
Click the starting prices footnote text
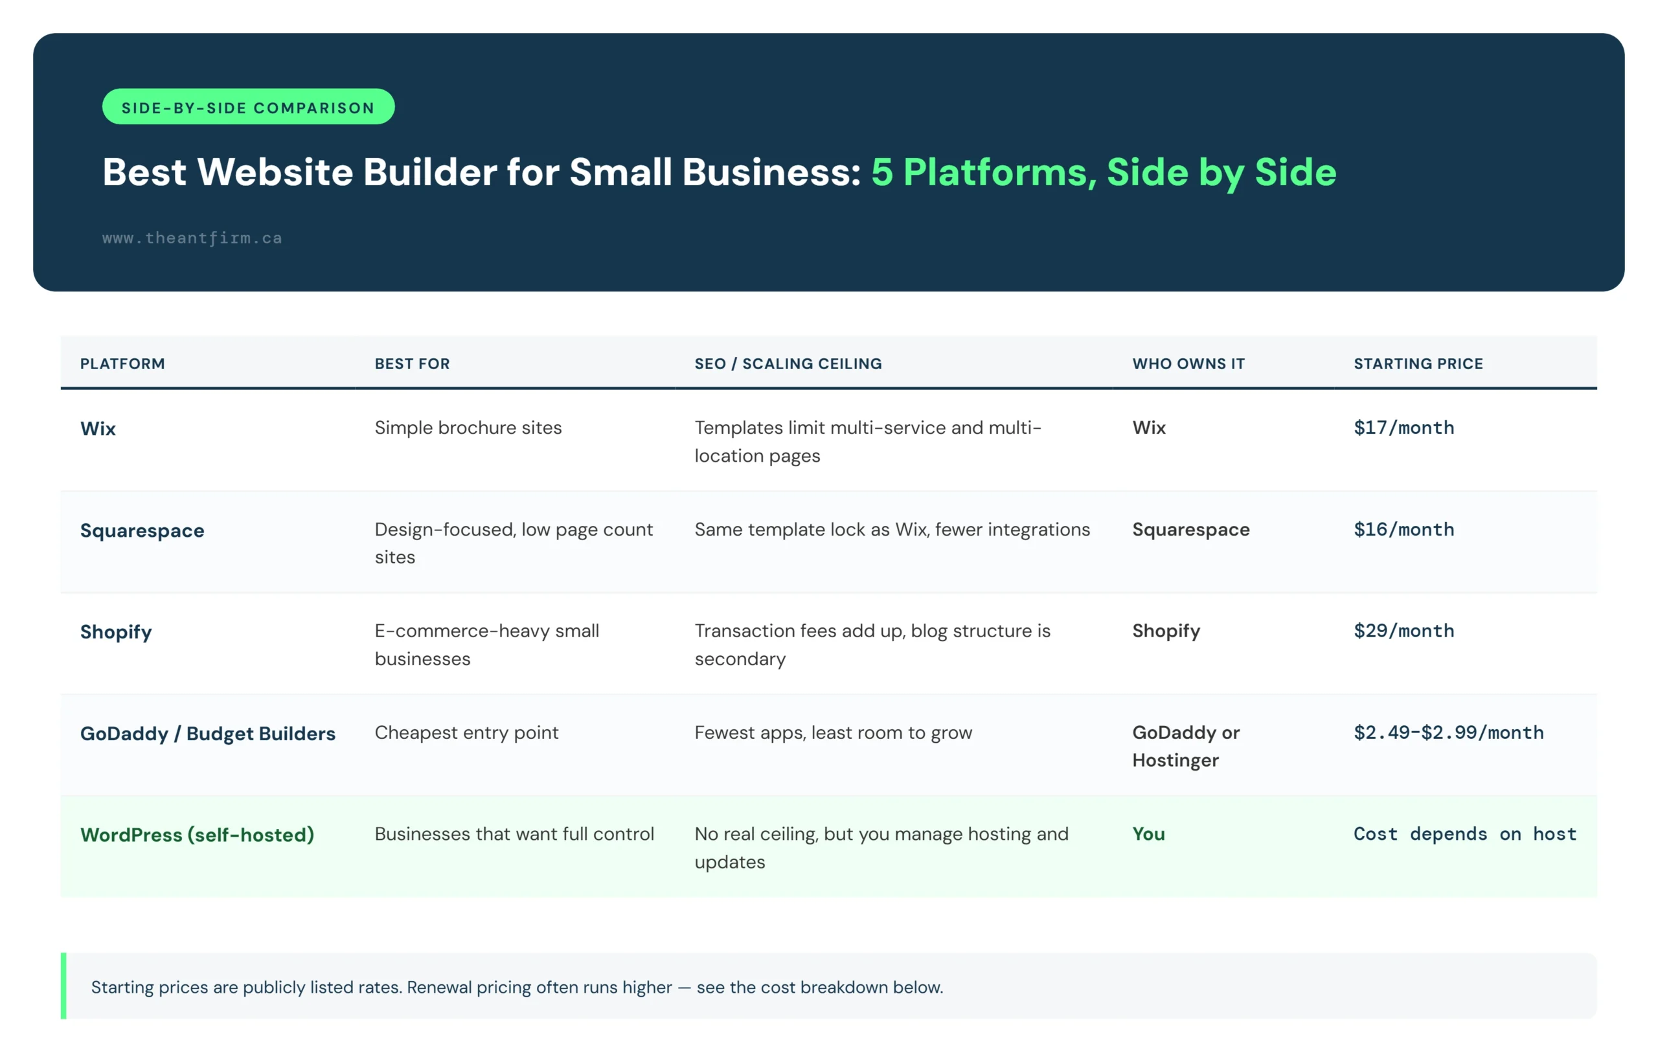517,988
